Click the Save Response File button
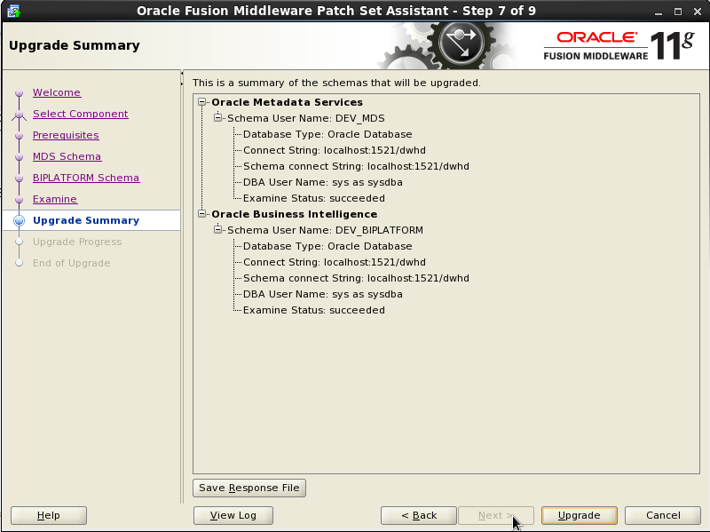The height and width of the screenshot is (532, 710). [x=249, y=488]
